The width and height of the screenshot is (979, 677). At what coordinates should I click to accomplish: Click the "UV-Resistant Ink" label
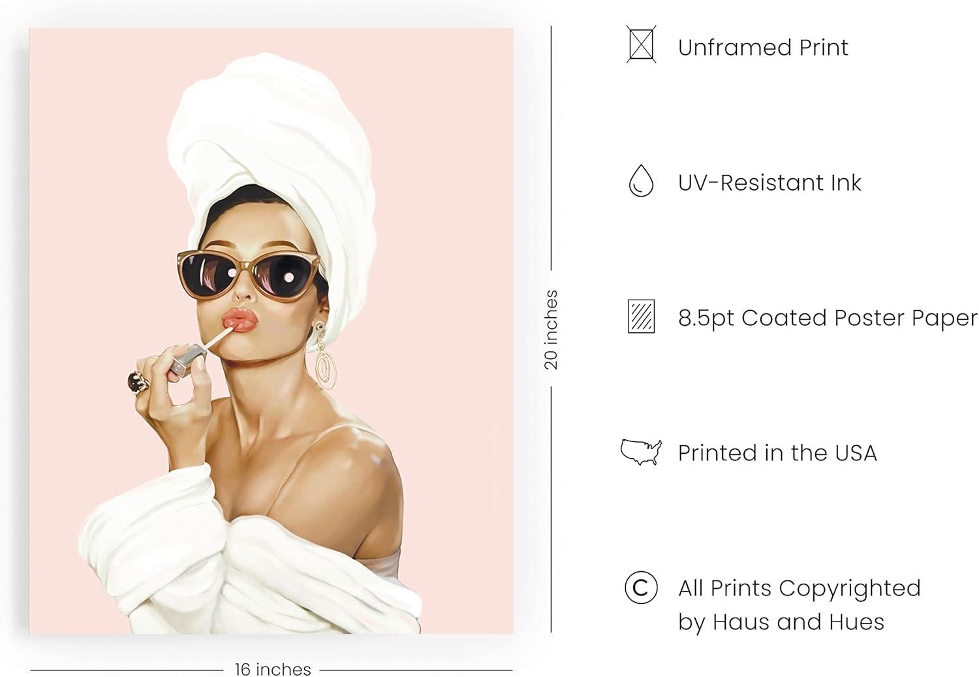(x=769, y=182)
